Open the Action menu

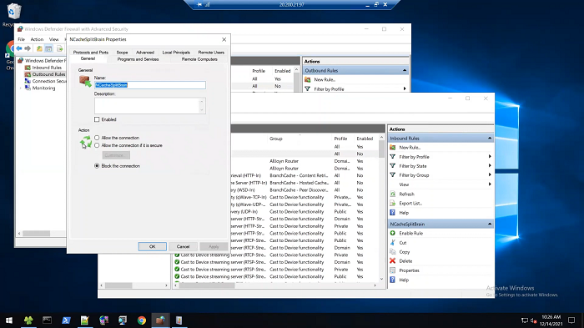37,39
